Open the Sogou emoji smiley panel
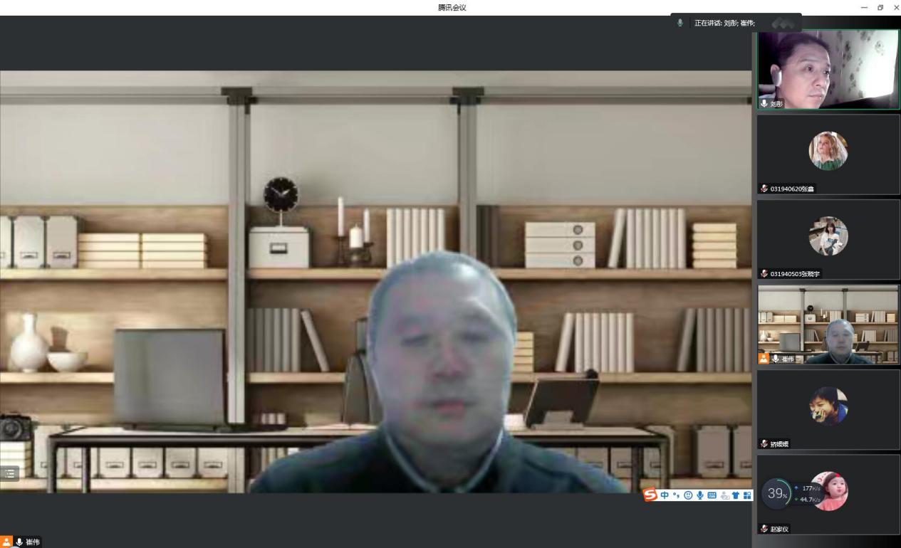The height and width of the screenshot is (548, 901). 688,495
